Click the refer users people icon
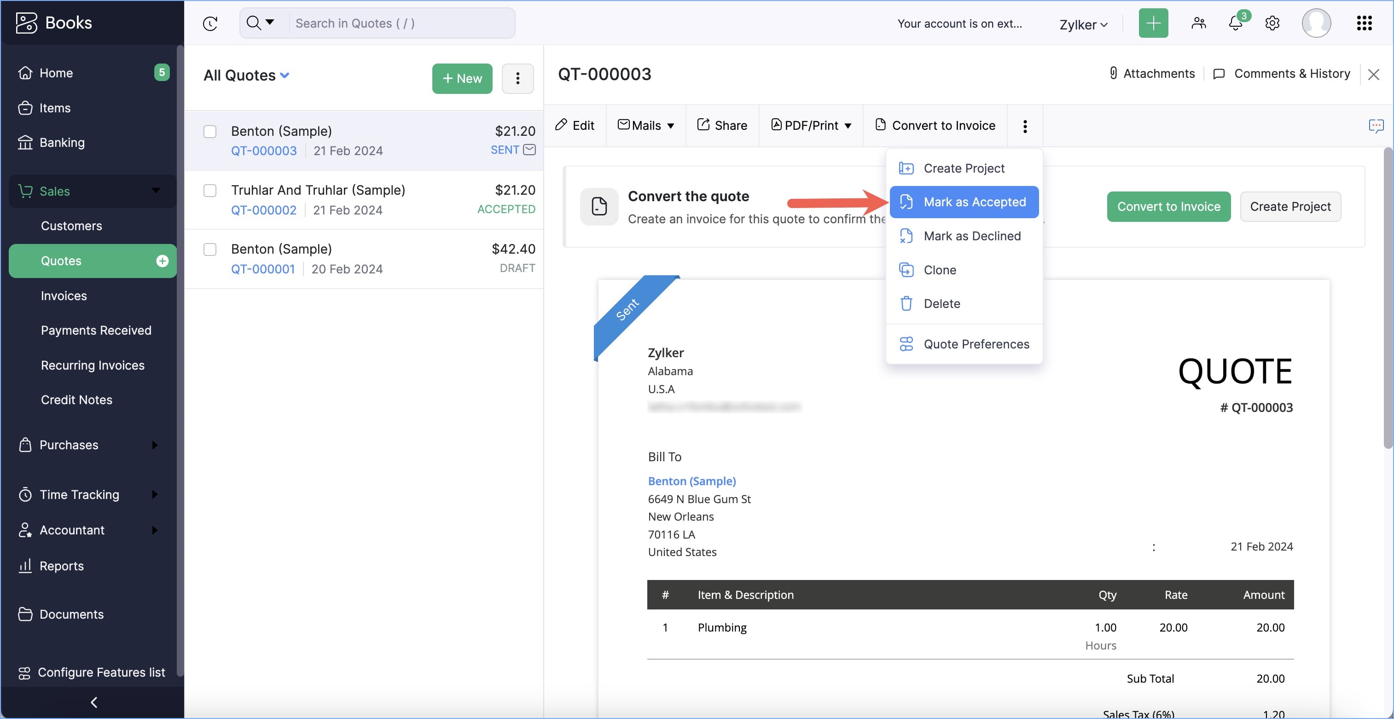This screenshot has height=719, width=1394. [1199, 23]
